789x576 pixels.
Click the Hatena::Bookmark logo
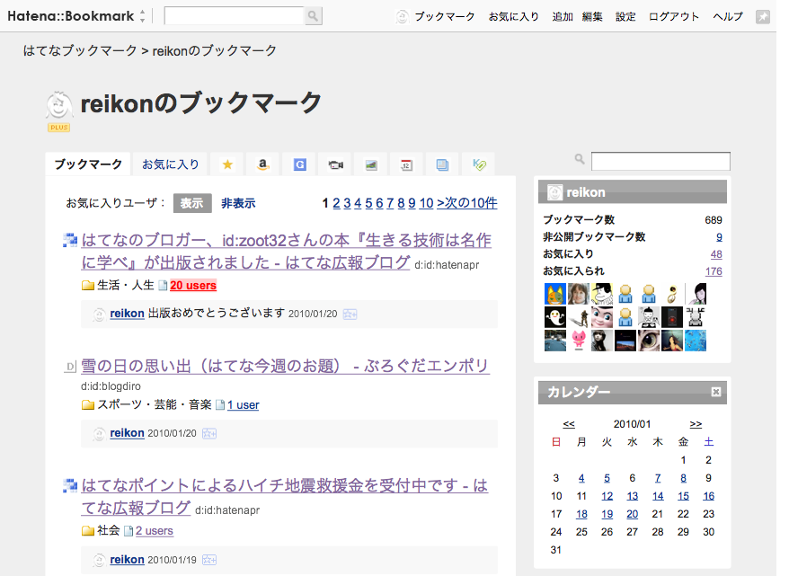[x=71, y=16]
